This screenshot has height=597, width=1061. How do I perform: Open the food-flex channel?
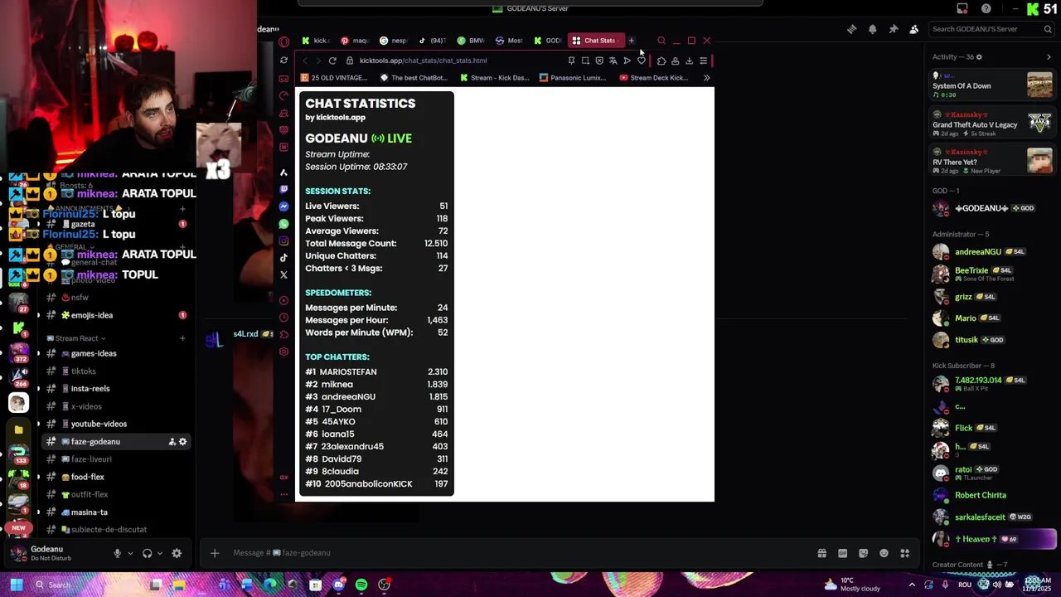[x=116, y=478]
